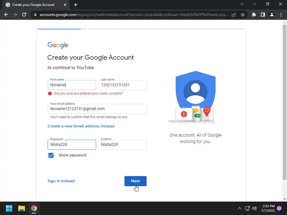Restore down the Chrome window
The height and width of the screenshot is (215, 287).
[268, 4]
